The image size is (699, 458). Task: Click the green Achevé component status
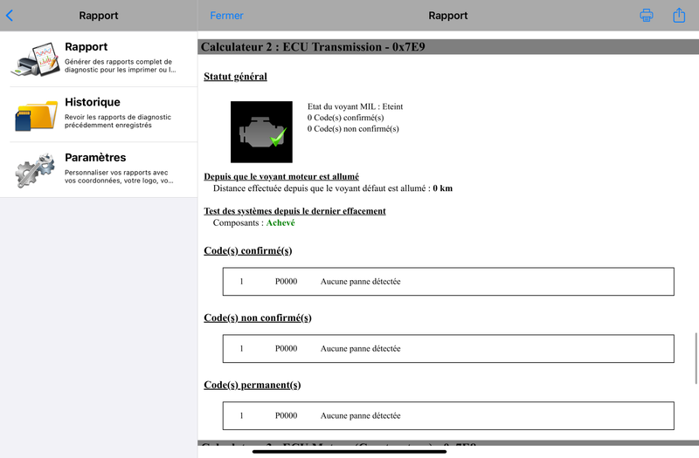[280, 222]
